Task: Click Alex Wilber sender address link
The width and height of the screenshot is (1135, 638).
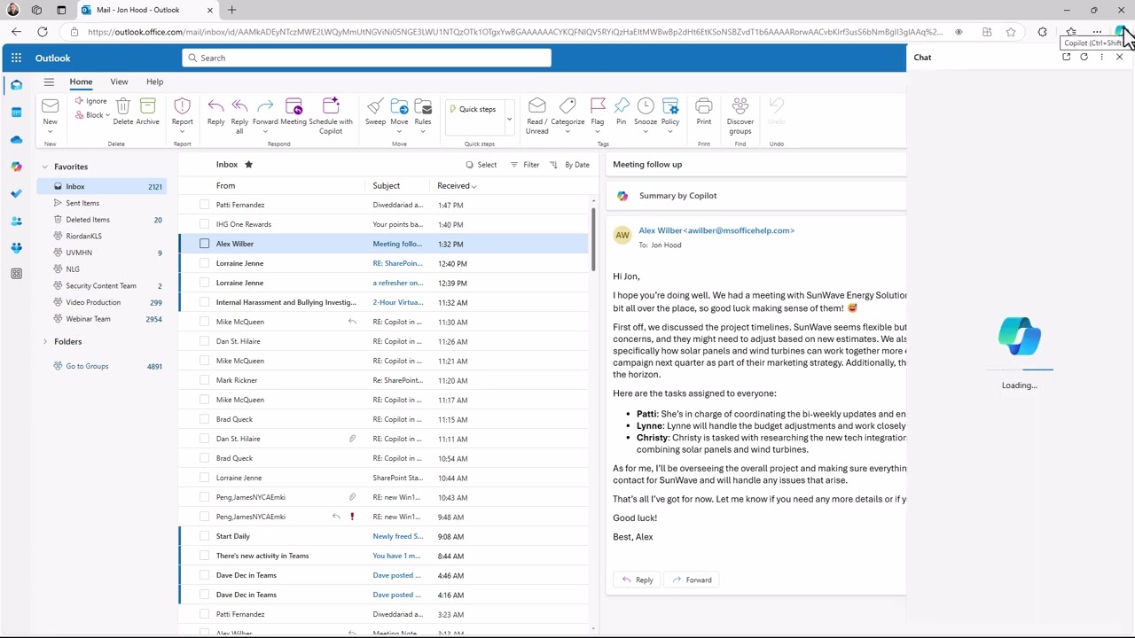Action: click(x=716, y=230)
